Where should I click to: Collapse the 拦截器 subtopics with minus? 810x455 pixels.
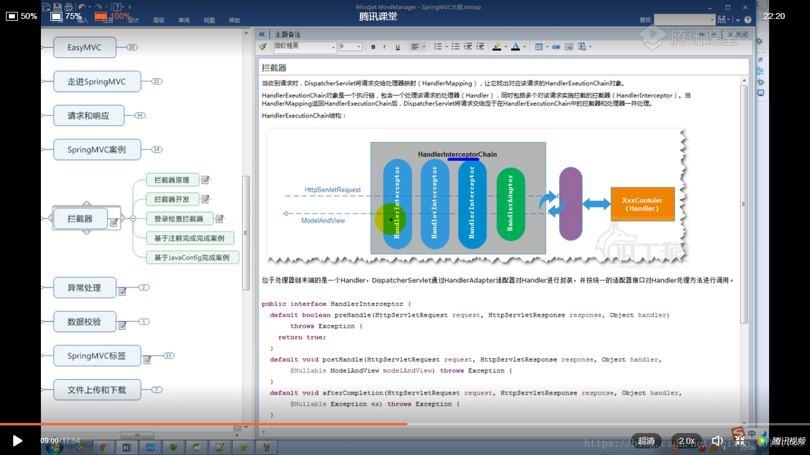133,219
